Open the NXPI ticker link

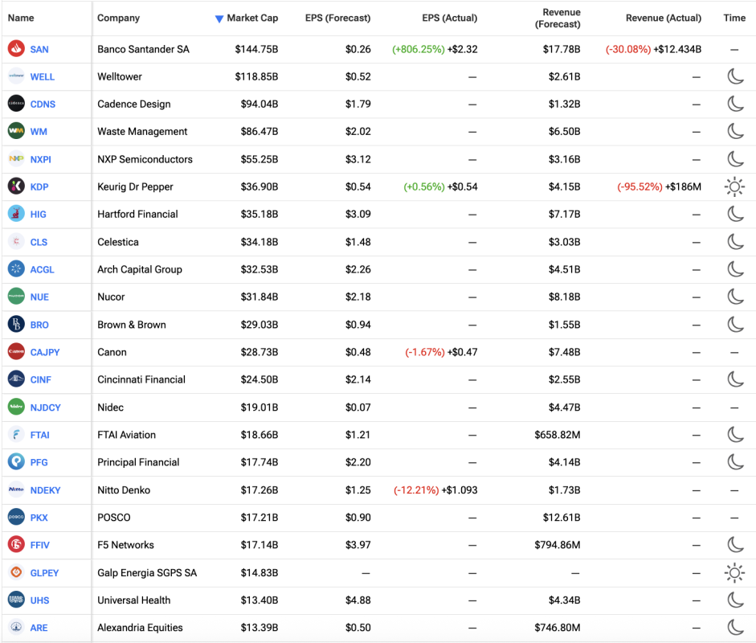(x=43, y=159)
